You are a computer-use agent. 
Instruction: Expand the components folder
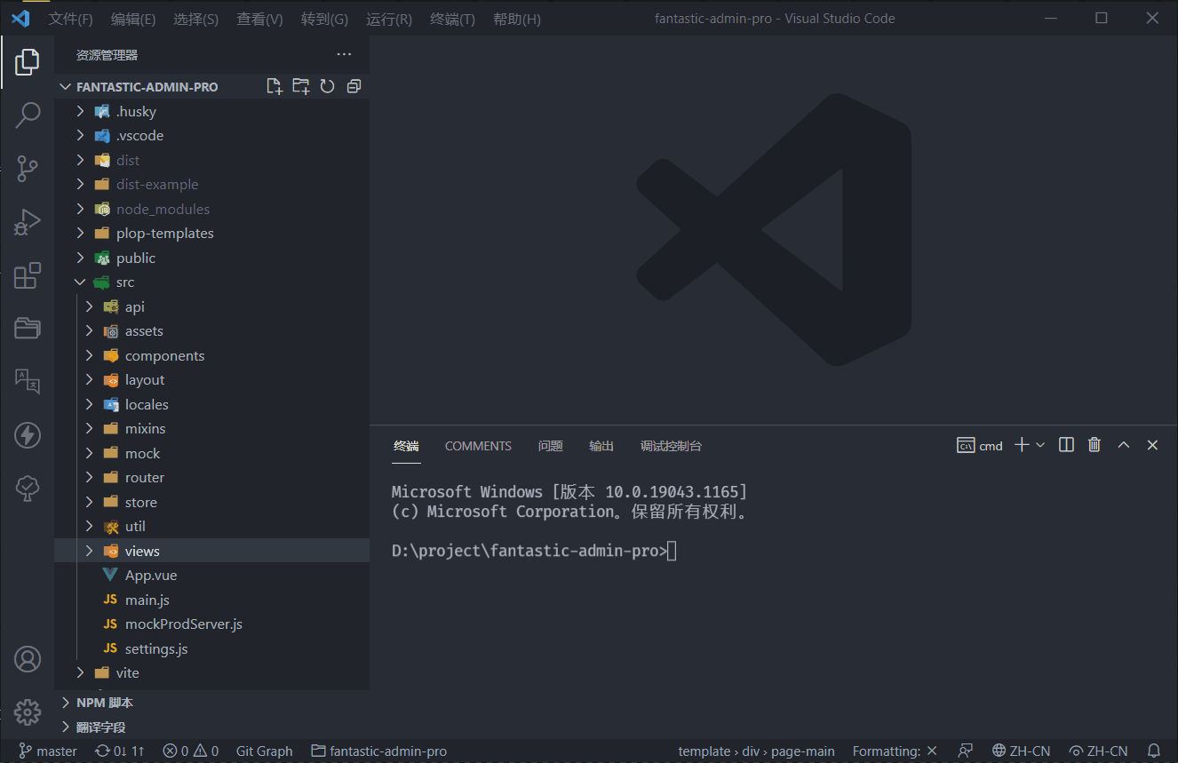point(164,355)
